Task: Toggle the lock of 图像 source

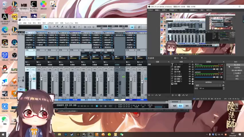Action: click(193, 83)
